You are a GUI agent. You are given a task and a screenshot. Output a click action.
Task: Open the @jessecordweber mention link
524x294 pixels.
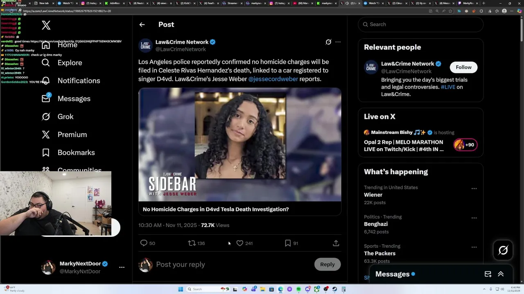tap(273, 79)
